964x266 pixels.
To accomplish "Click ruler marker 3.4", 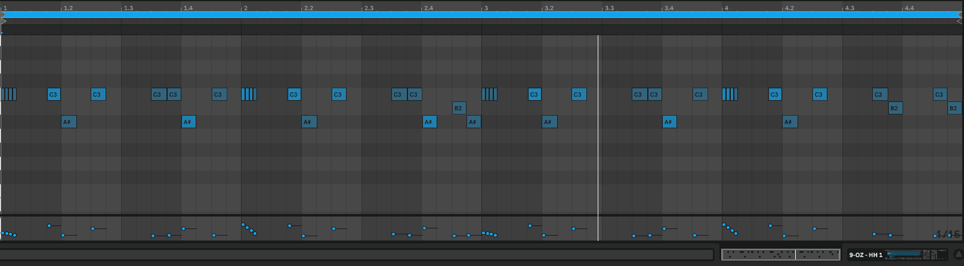I will [x=669, y=8].
